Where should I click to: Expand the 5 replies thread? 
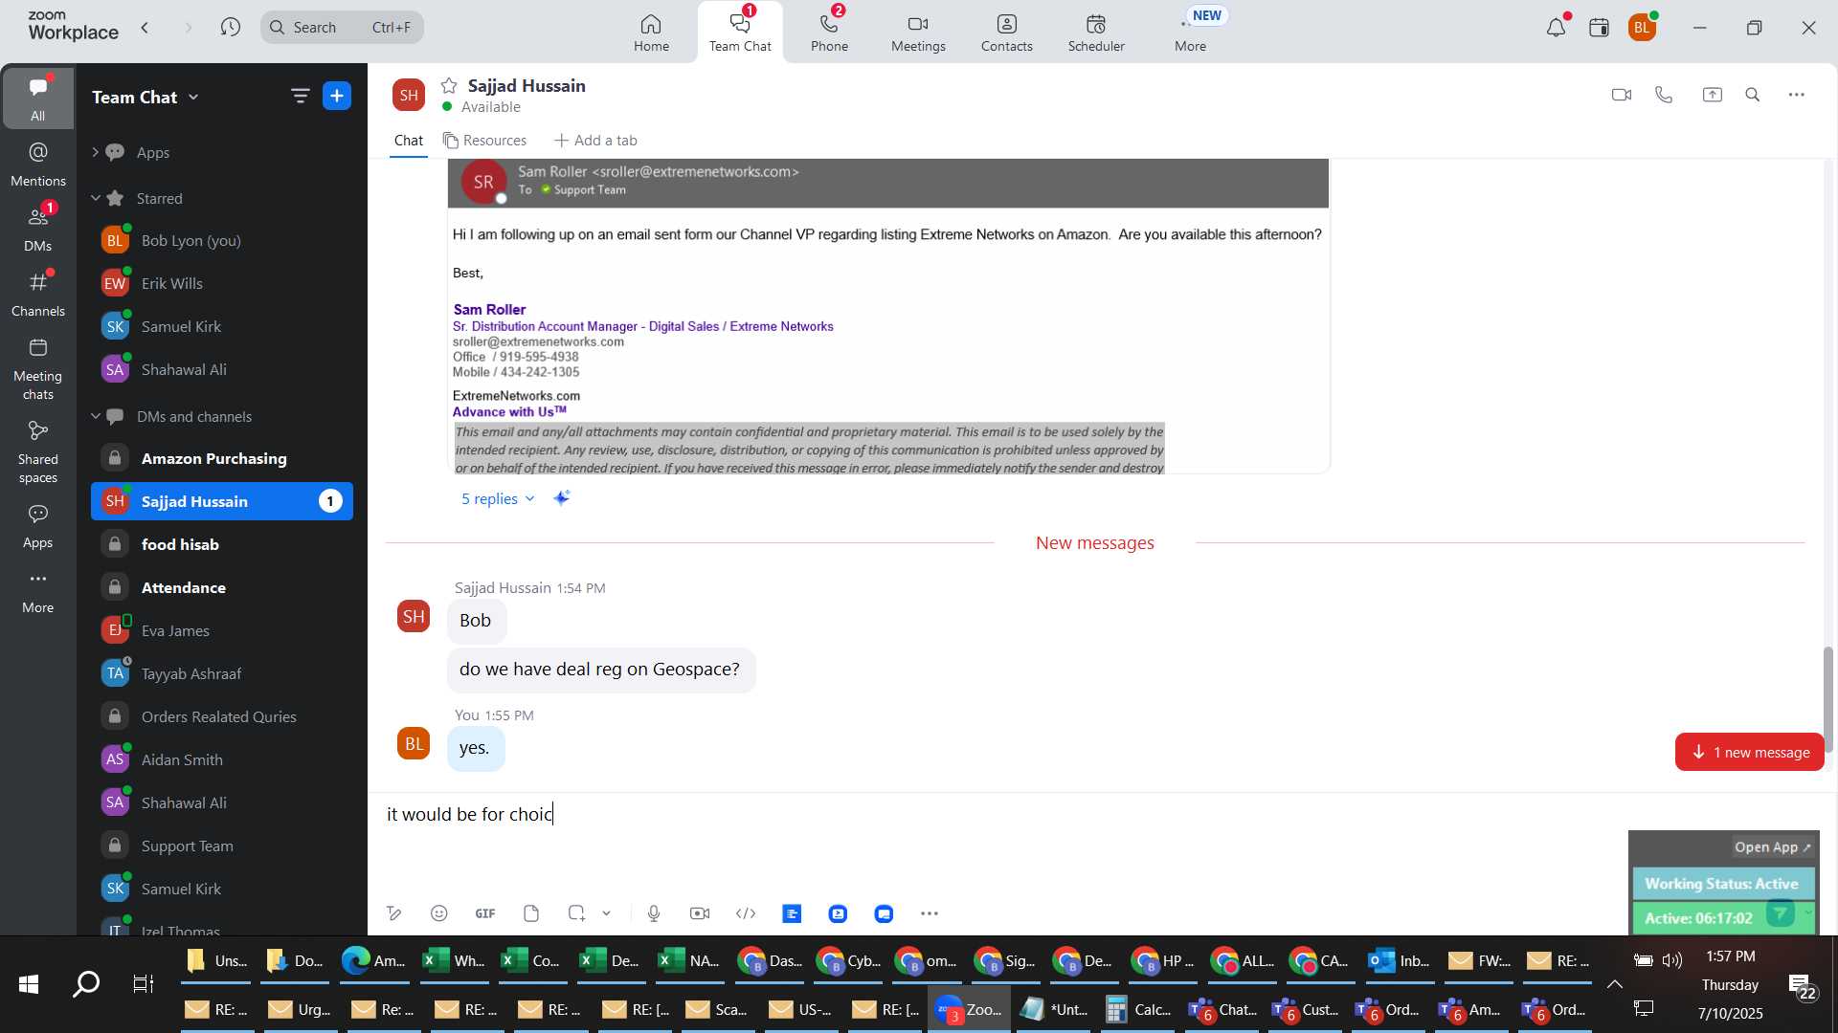click(498, 498)
